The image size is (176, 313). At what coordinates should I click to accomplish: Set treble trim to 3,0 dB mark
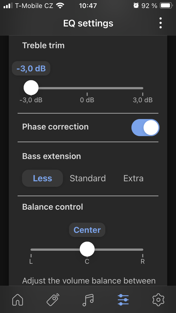tap(142, 88)
